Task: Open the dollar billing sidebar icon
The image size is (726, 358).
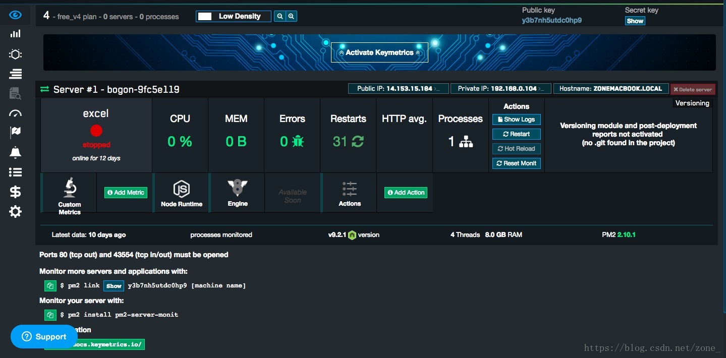Action: [x=16, y=192]
